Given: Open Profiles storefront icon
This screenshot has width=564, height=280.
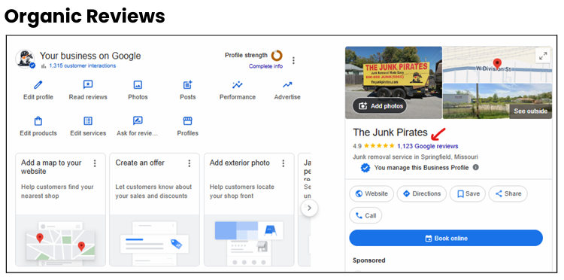Looking at the screenshot, I should click(x=188, y=120).
